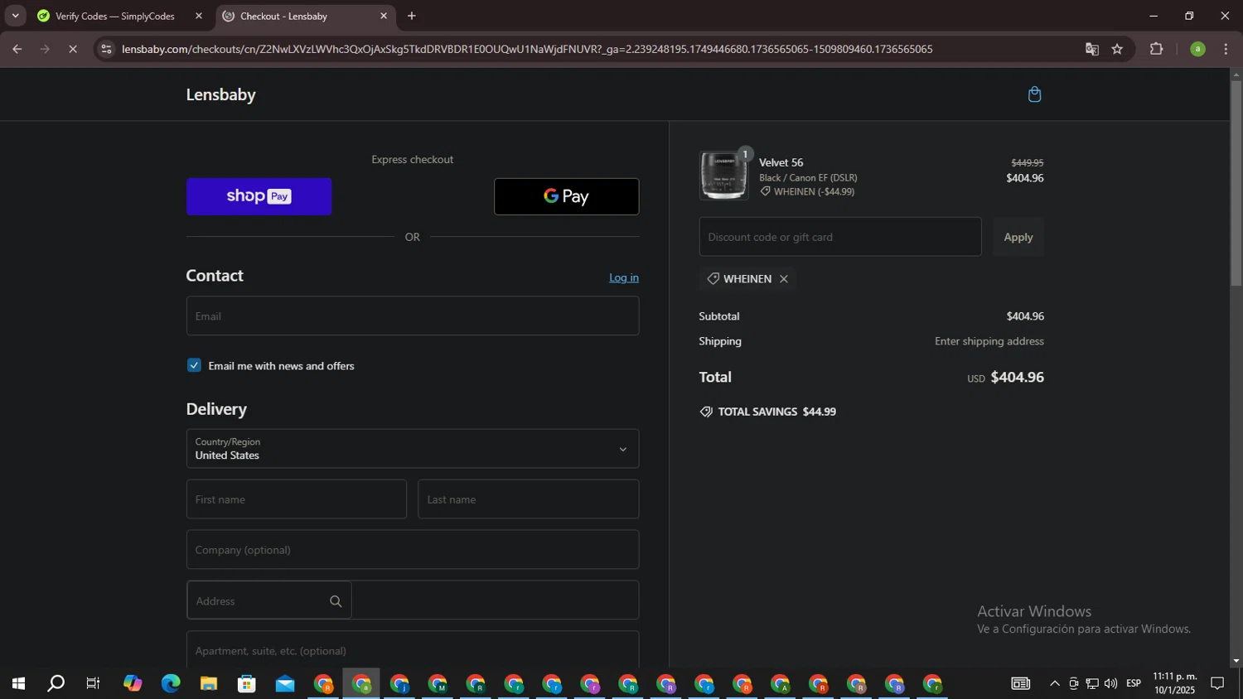
Task: Open the network settings tray icon
Action: point(1092,684)
